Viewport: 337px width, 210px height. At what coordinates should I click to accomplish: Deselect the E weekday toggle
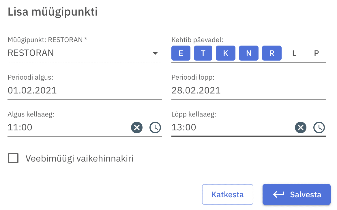click(x=181, y=53)
